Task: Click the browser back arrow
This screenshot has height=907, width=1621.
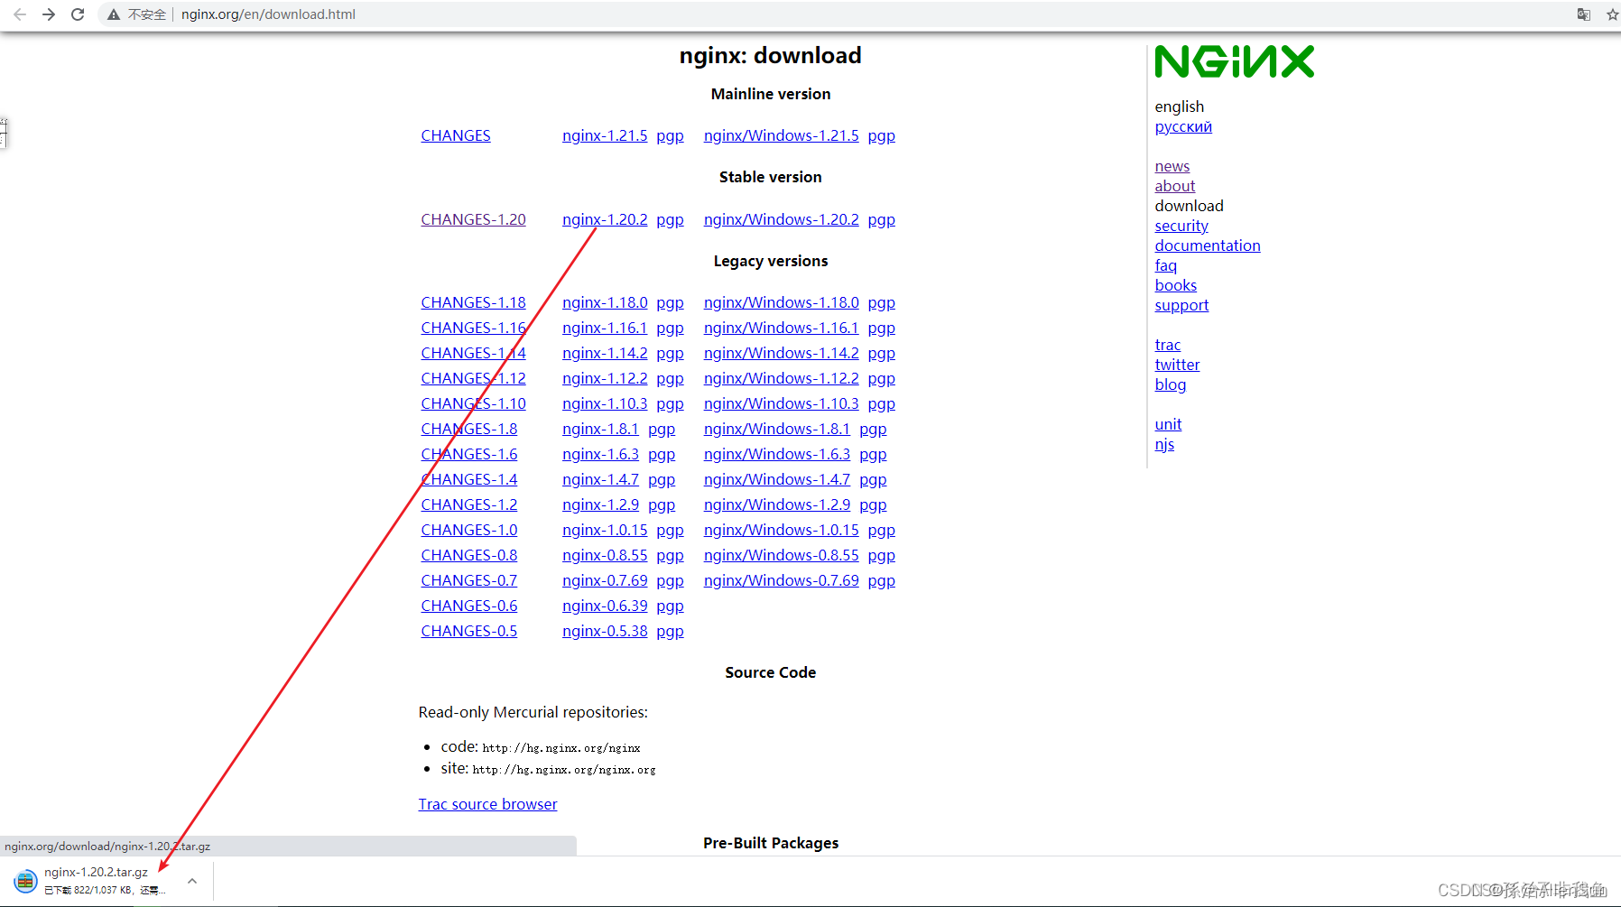Action: coord(20,14)
